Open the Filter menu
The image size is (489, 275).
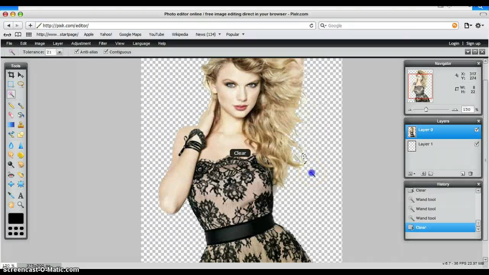[103, 44]
